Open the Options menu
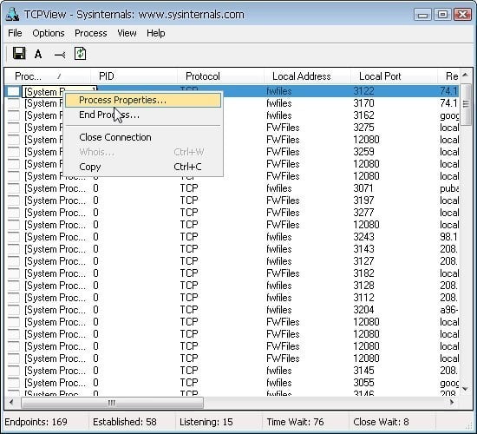The height and width of the screenshot is (434, 477). [x=49, y=33]
